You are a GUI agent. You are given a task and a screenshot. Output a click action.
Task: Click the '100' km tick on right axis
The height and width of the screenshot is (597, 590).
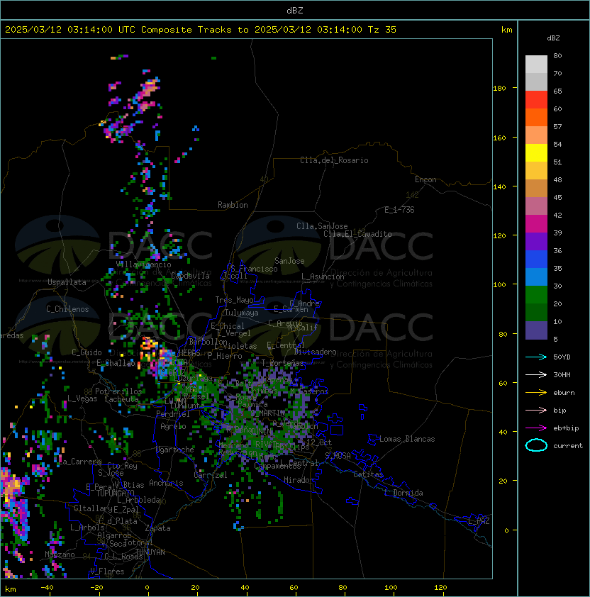coord(499,285)
